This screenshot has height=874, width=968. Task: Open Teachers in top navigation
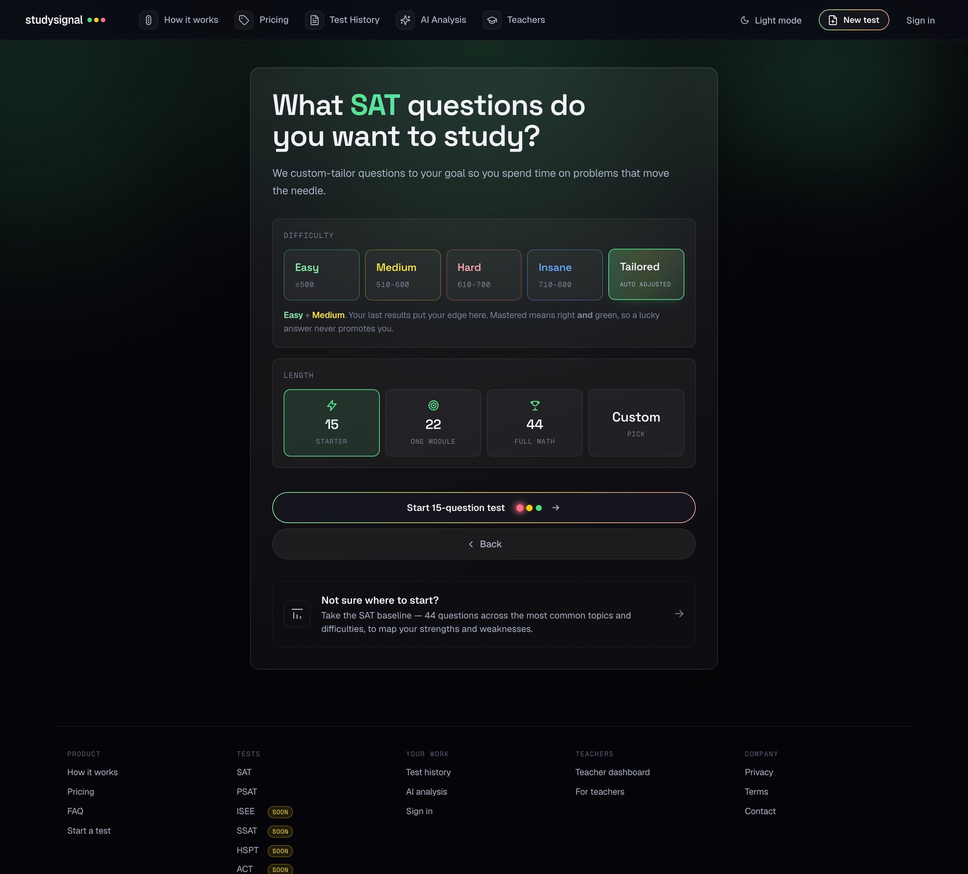(514, 20)
